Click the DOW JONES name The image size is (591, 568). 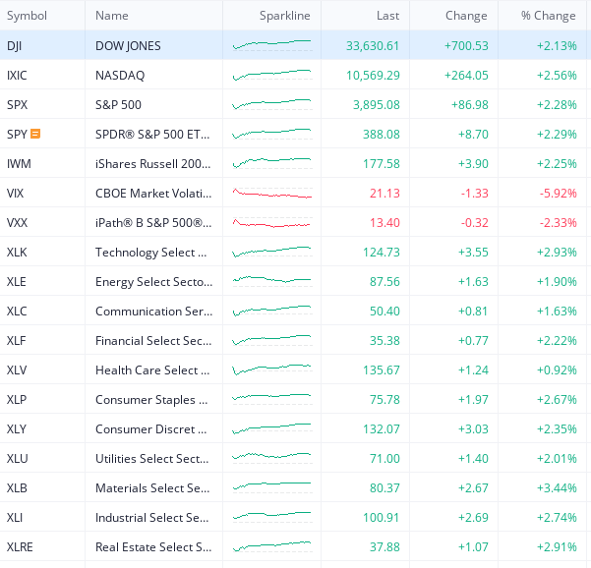pyautogui.click(x=128, y=46)
